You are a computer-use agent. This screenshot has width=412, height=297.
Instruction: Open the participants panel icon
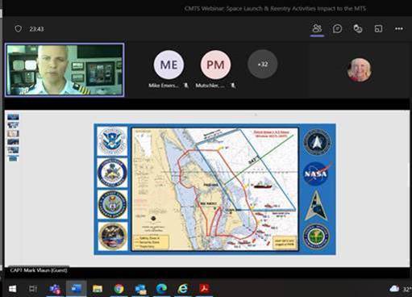coord(317,28)
